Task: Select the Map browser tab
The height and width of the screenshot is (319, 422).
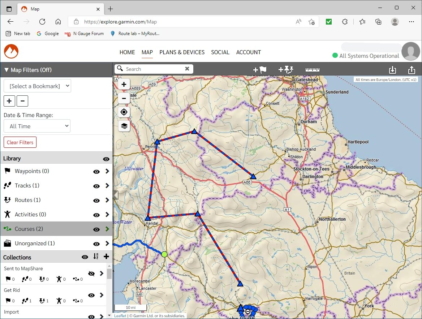Action: tap(61, 9)
